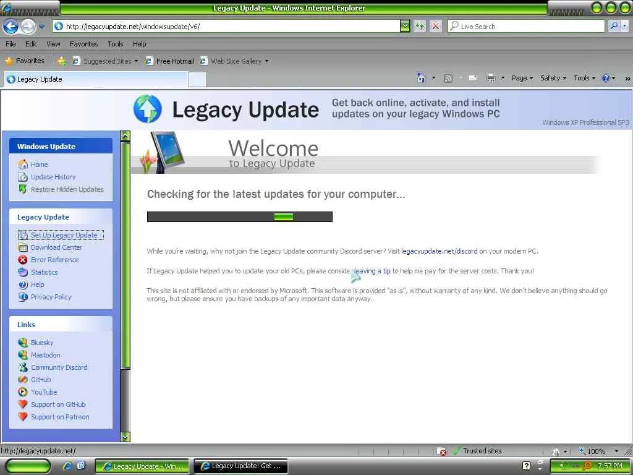Click the Refresh page icon
Viewport: 633px width, 475px height.
point(420,27)
